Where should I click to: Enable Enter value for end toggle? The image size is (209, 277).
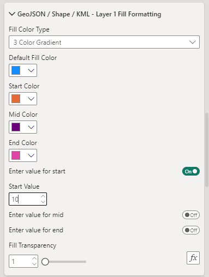tap(191, 230)
